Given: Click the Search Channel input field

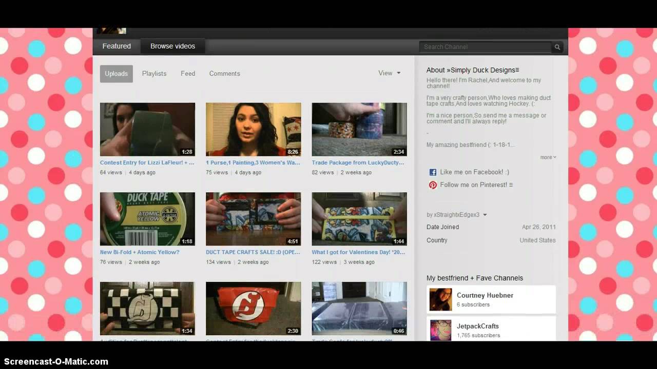Looking at the screenshot, I should (486, 47).
